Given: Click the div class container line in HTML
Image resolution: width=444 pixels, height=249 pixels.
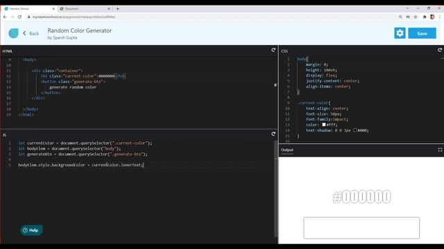Looking at the screenshot, I should pyautogui.click(x=57, y=71).
